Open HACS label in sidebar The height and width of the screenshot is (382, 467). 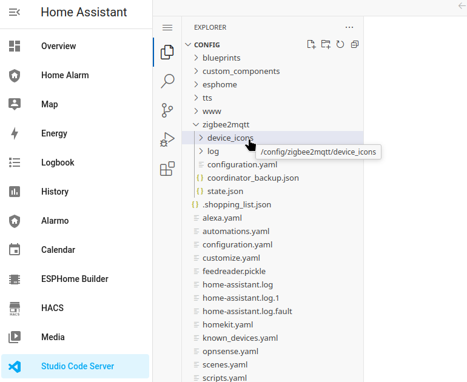click(x=52, y=308)
